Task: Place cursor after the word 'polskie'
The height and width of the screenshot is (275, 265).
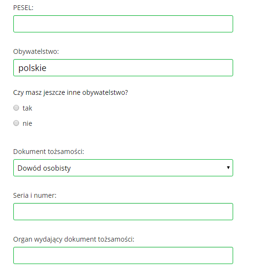Action: [47, 68]
